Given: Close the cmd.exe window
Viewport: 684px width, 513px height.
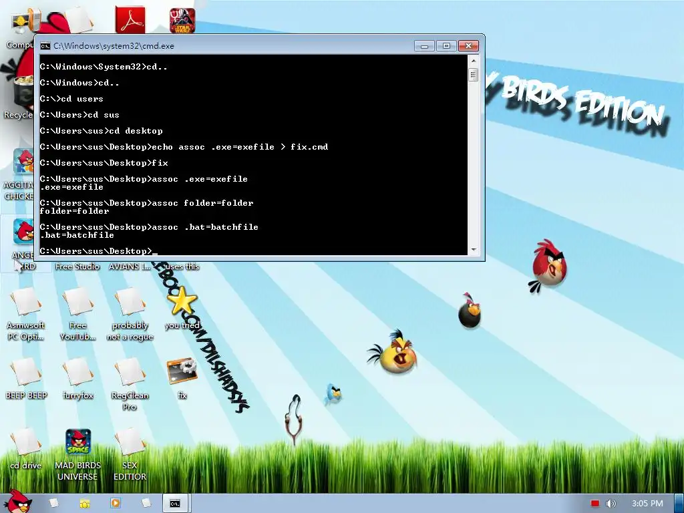Looking at the screenshot, I should coord(468,46).
